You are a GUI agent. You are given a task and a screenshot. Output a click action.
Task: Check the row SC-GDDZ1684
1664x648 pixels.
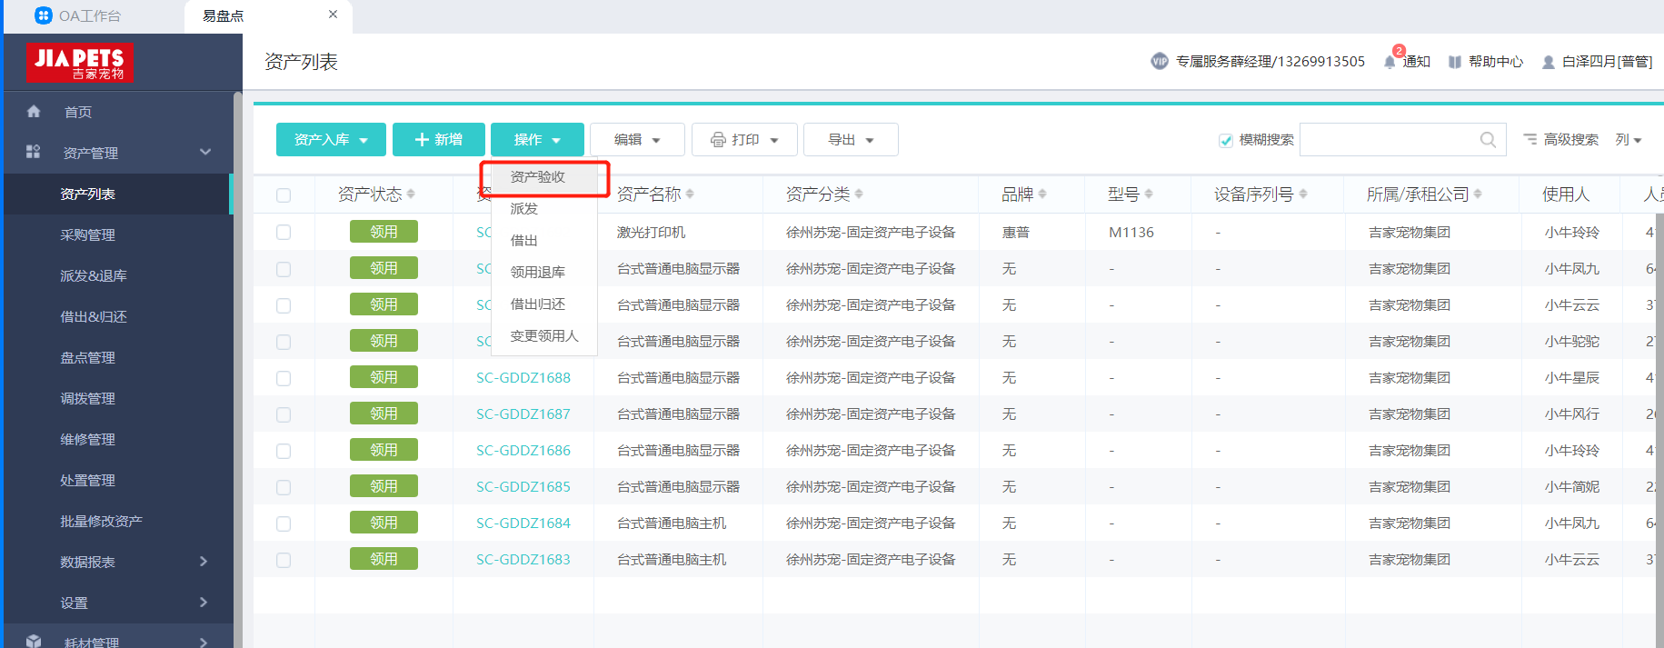[284, 523]
